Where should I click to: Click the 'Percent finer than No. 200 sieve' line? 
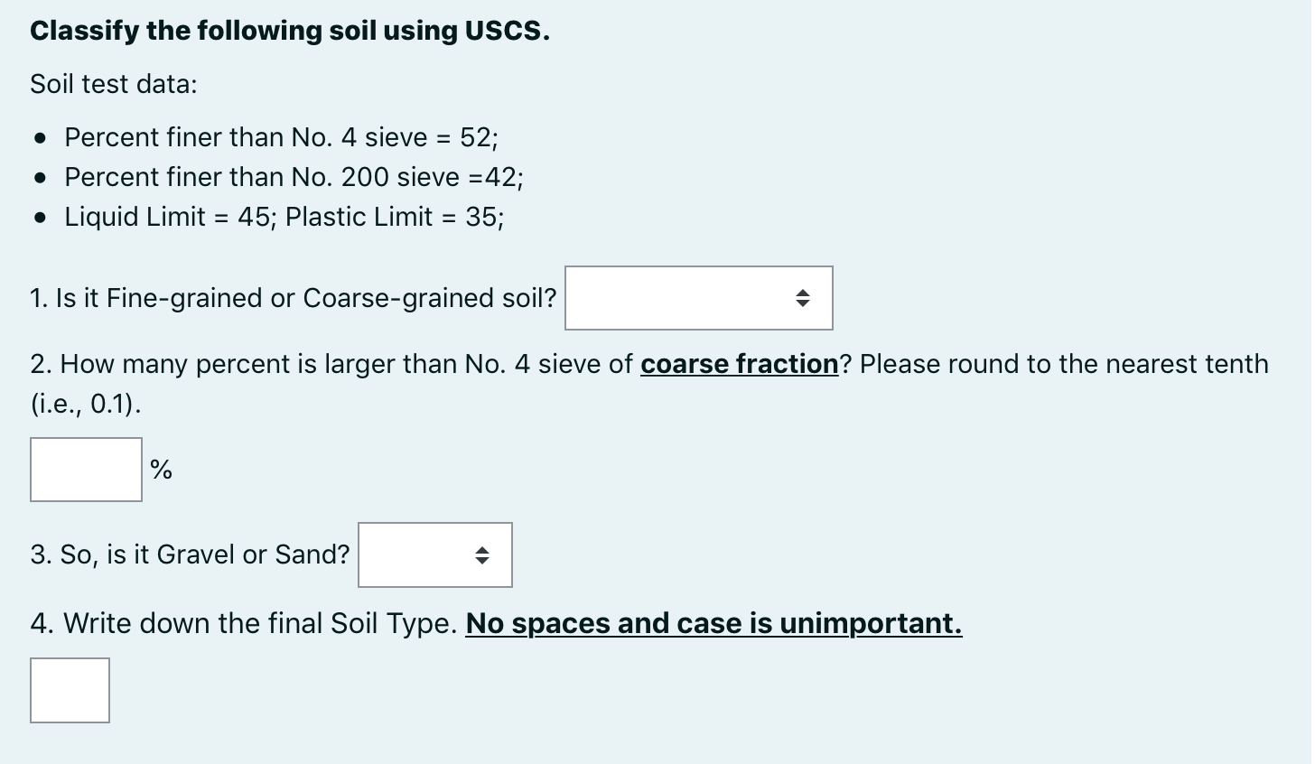point(293,177)
